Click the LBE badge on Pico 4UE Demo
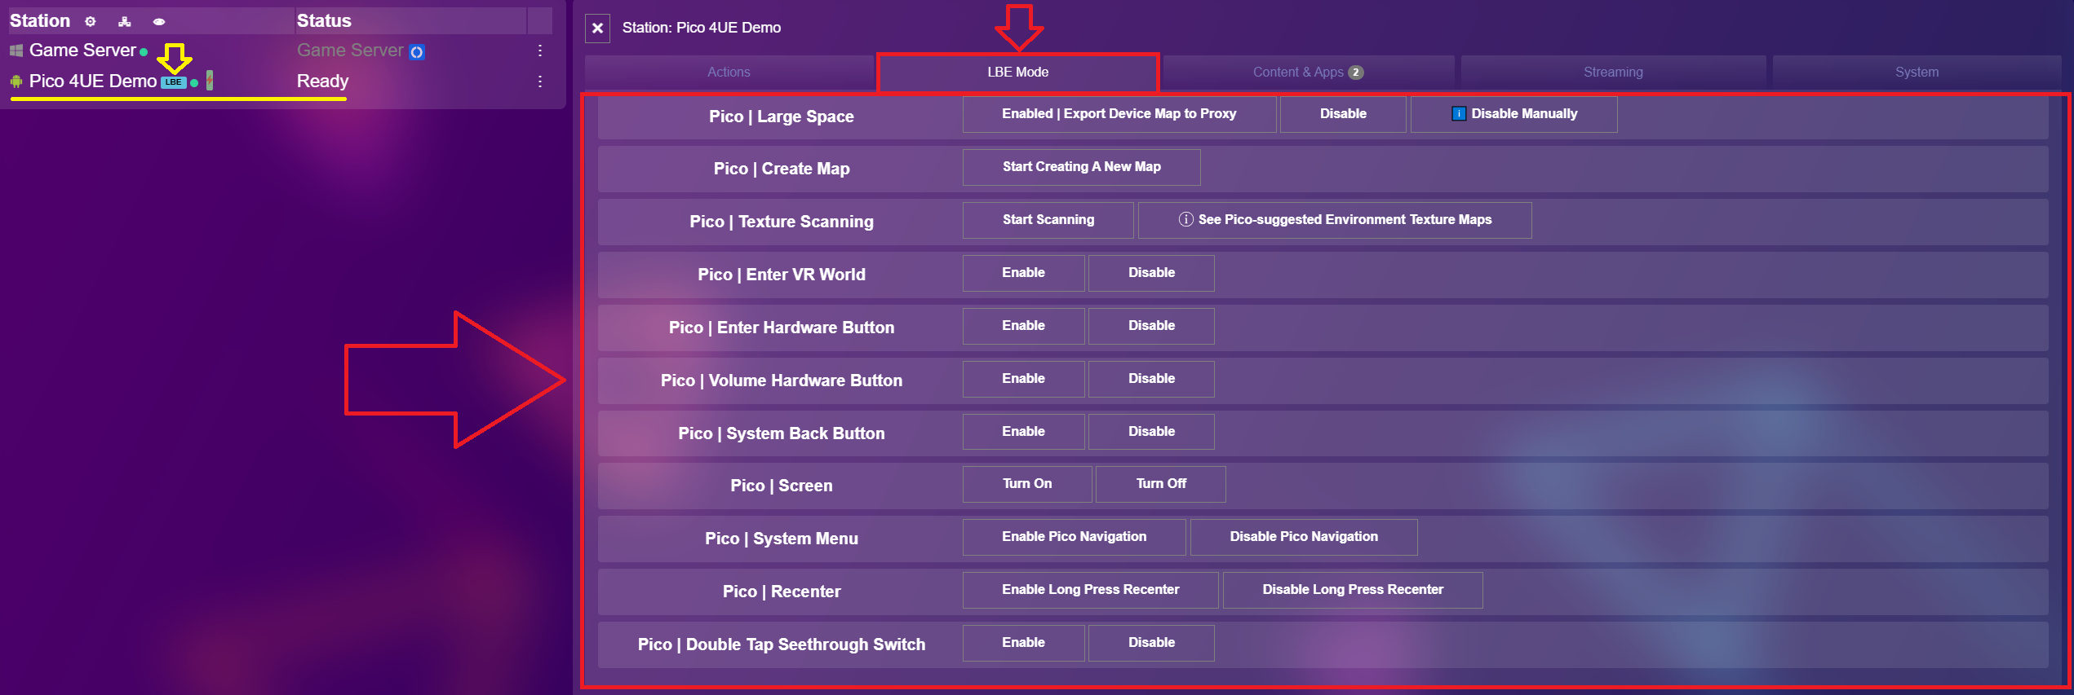Viewport: 2074px width, 695px height. click(174, 82)
